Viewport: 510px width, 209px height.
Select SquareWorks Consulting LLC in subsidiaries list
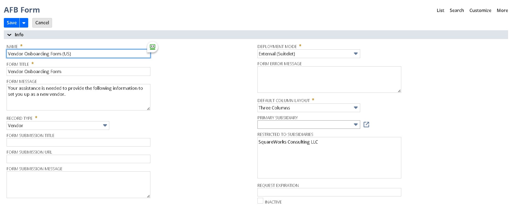pyautogui.click(x=288, y=142)
